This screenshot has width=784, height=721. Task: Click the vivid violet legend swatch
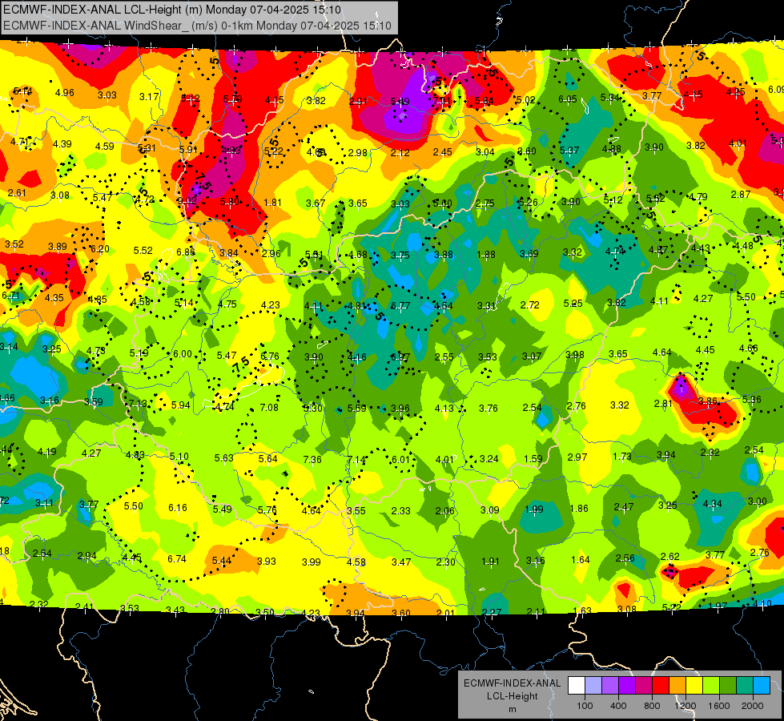coord(628,686)
